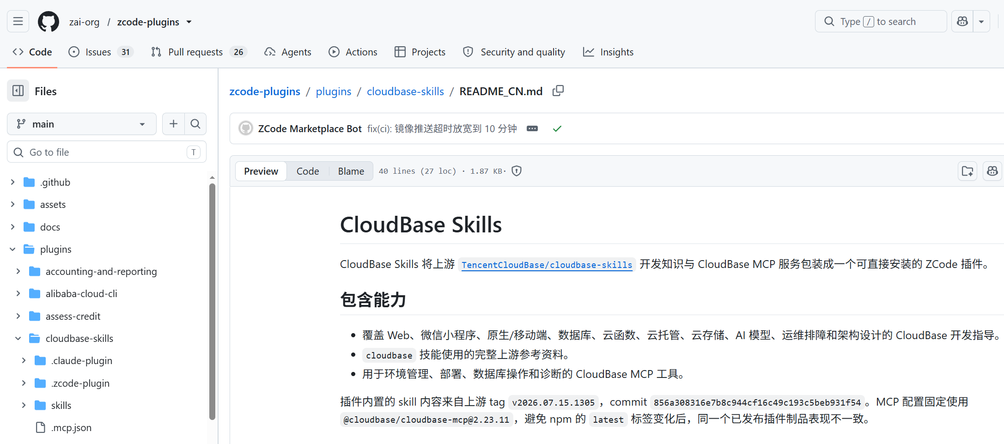
Task: Open the .mcp.json file
Action: click(x=71, y=427)
